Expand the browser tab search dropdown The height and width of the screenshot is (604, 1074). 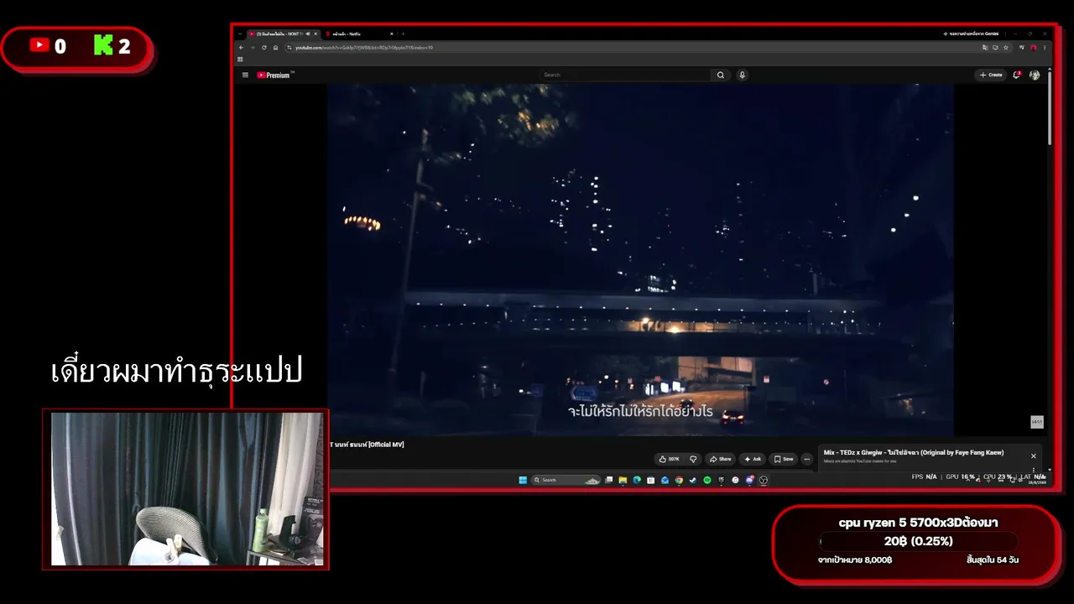(x=241, y=34)
